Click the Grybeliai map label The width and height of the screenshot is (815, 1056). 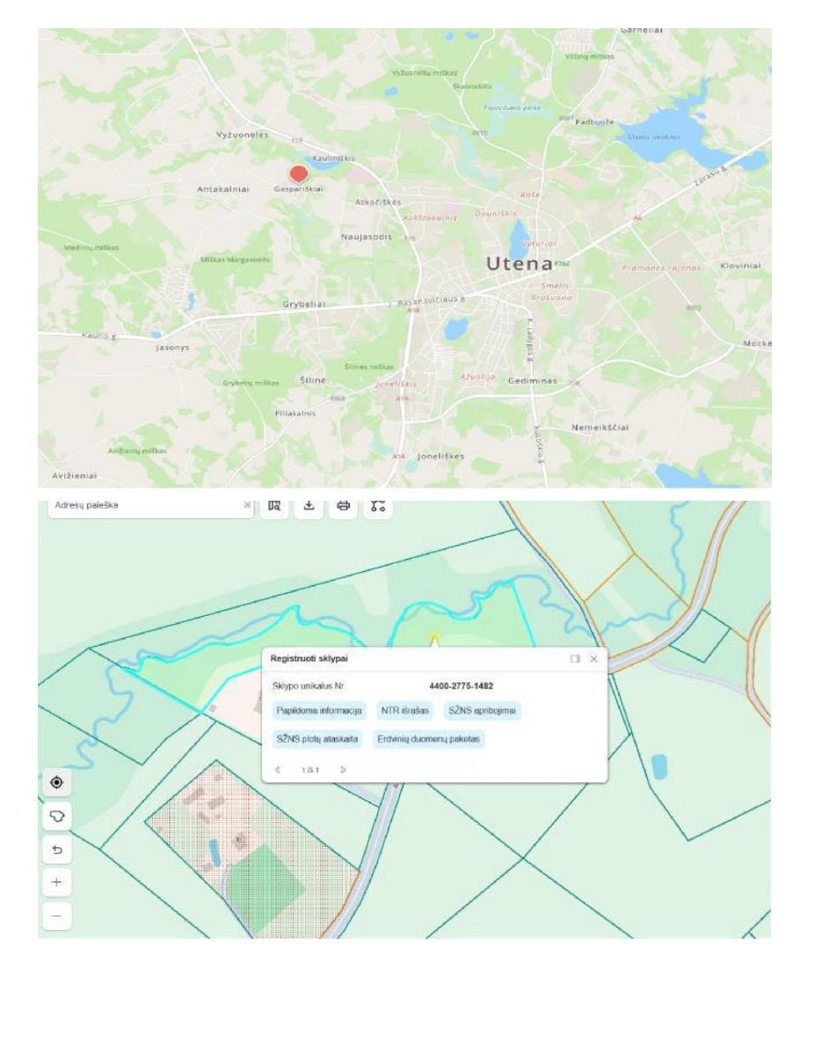[x=305, y=304]
